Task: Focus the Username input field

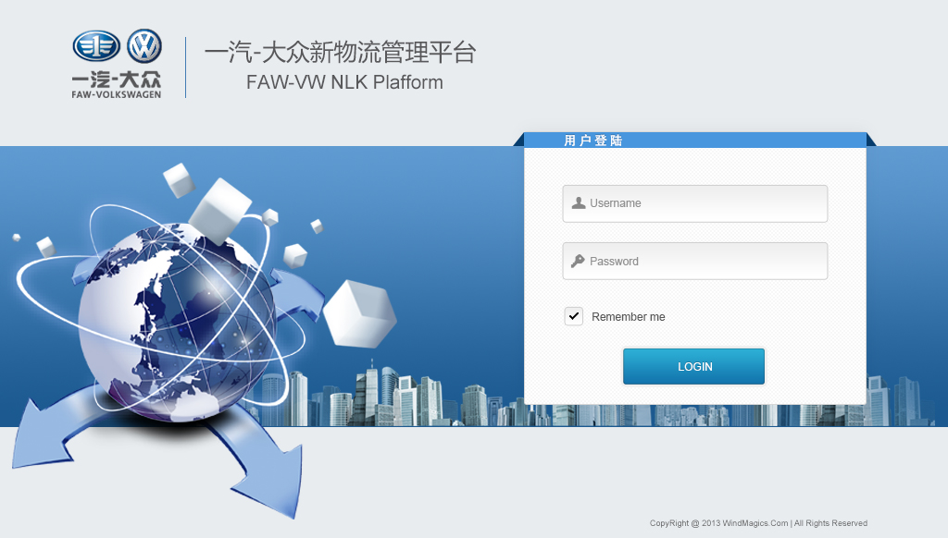Action: click(x=694, y=203)
